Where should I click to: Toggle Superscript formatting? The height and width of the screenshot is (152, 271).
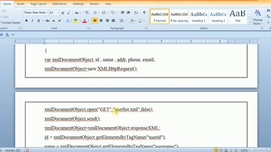coord(60,21)
